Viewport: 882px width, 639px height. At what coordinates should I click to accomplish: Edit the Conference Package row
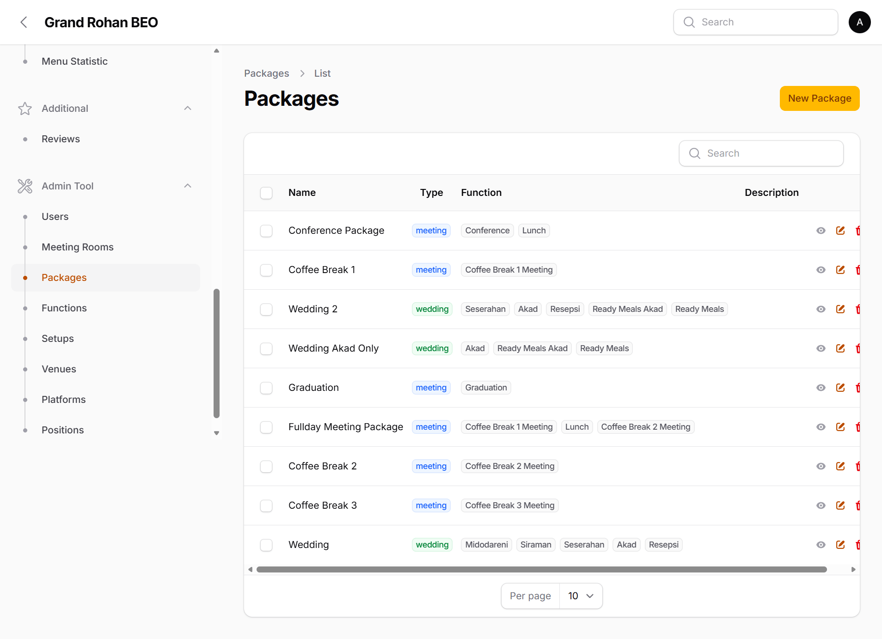click(840, 231)
